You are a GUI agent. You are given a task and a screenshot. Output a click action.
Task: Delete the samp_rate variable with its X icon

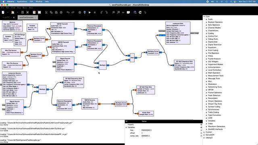[x=201, y=136]
